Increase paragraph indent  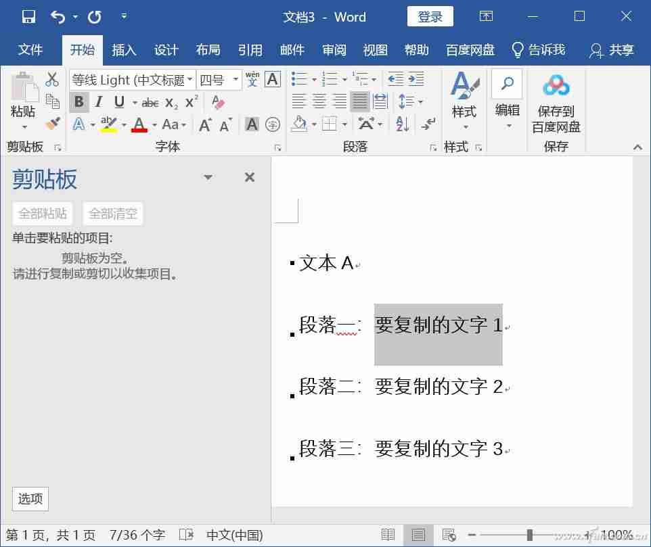(x=416, y=78)
